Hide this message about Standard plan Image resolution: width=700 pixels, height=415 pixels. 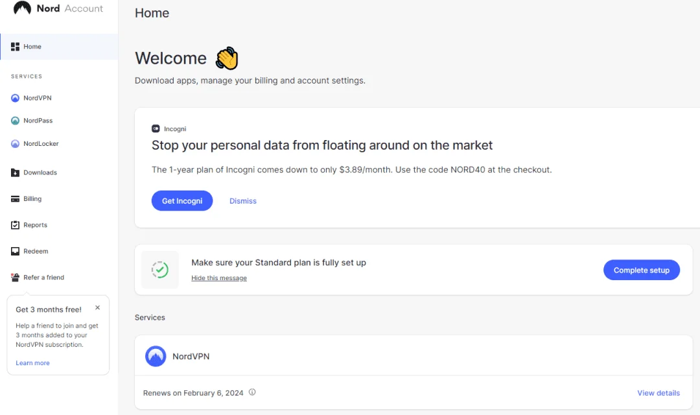pos(219,278)
